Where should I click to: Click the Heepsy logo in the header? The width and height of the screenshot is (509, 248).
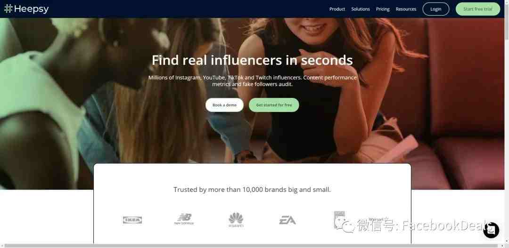point(26,9)
